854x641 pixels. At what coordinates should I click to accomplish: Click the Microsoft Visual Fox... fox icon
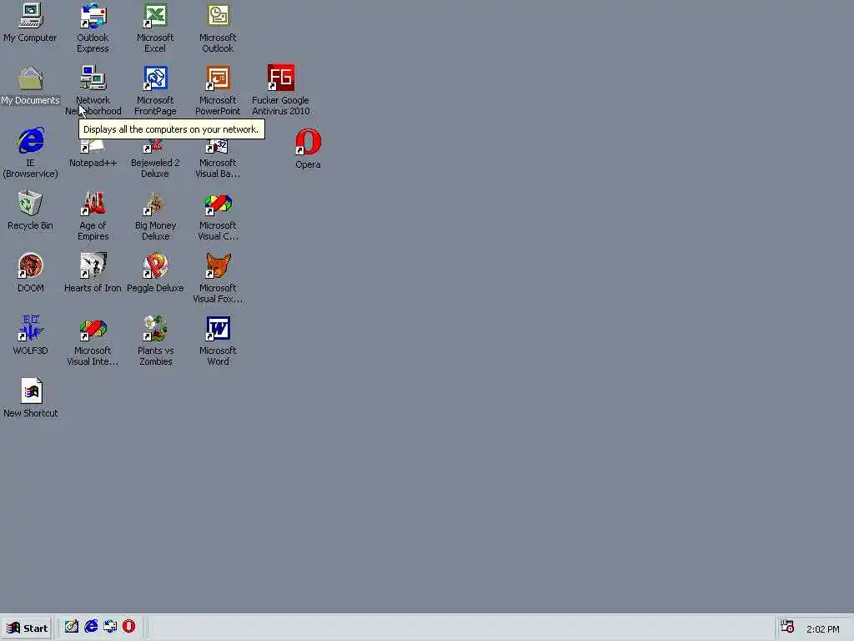[x=218, y=266]
